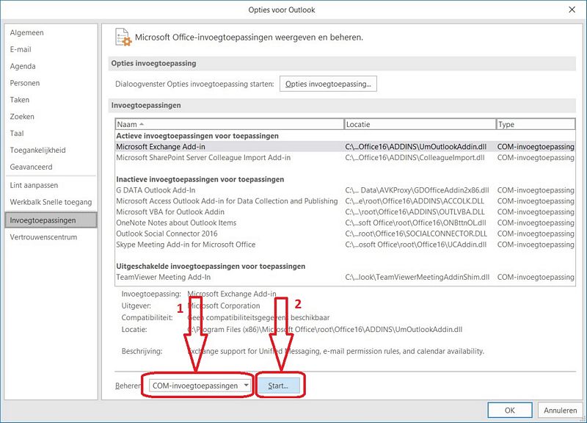The image size is (587, 423).
Task: Confirm the dialog with OK
Action: [x=510, y=411]
